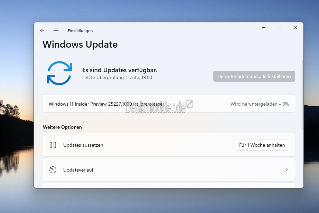Click the vertical scrollbar in Settings
This screenshot has width=319, height=213.
[302, 95]
